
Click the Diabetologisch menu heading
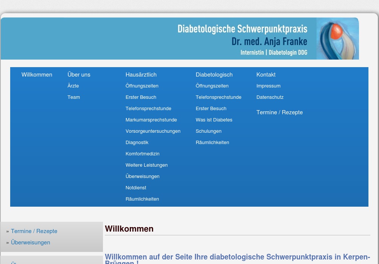pyautogui.click(x=214, y=75)
